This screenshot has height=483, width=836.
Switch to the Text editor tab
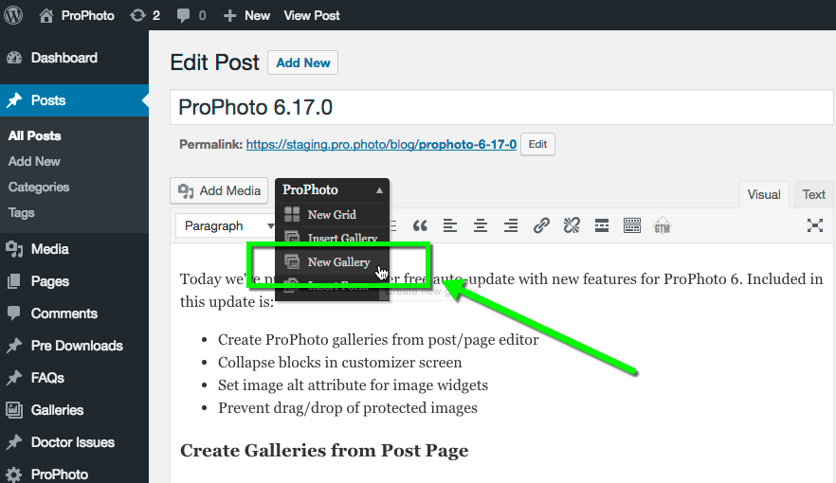click(x=813, y=194)
